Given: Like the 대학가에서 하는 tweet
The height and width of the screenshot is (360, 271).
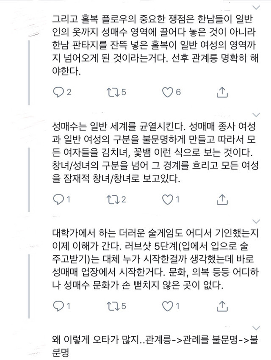Looking at the screenshot, I should click(169, 306).
